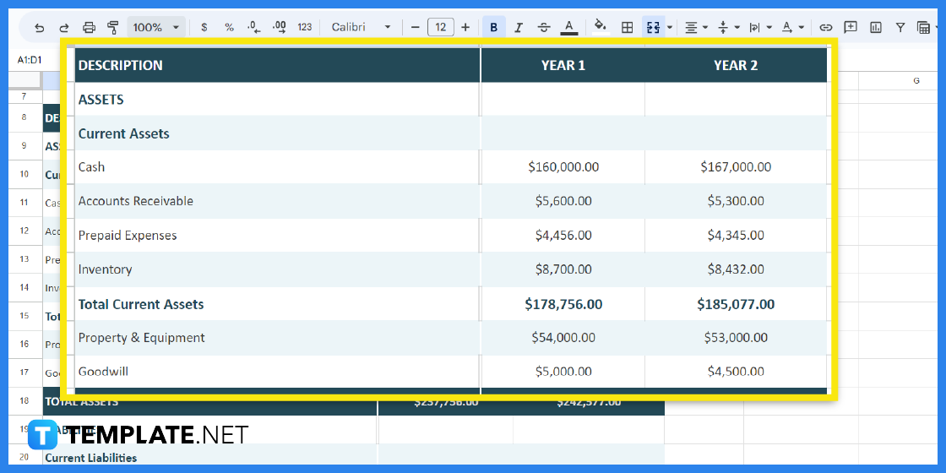Insert a link

click(825, 27)
